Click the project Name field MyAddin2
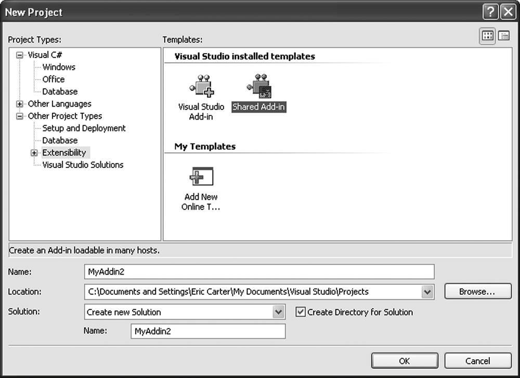Viewport: 520px width, 378px height. pyautogui.click(x=259, y=272)
